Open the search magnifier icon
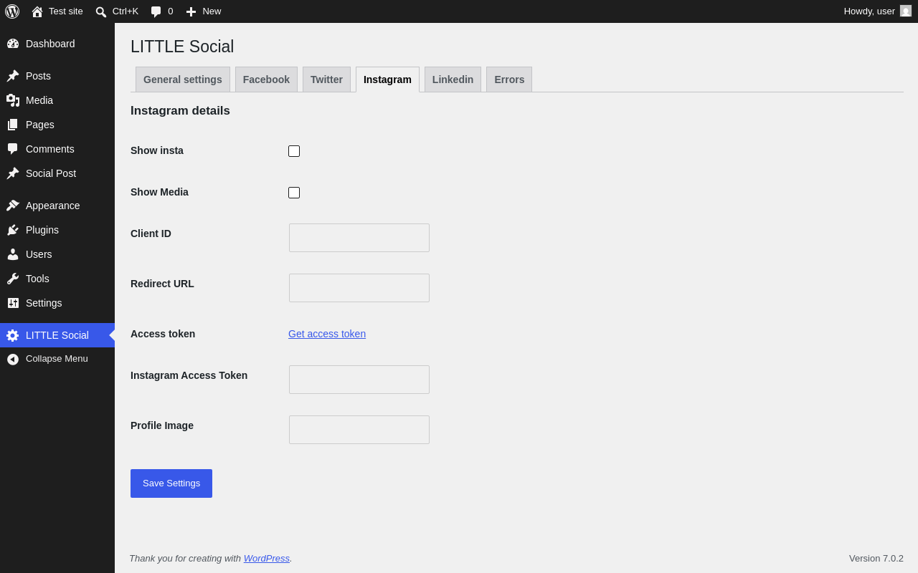This screenshot has height=573, width=918. tap(101, 11)
